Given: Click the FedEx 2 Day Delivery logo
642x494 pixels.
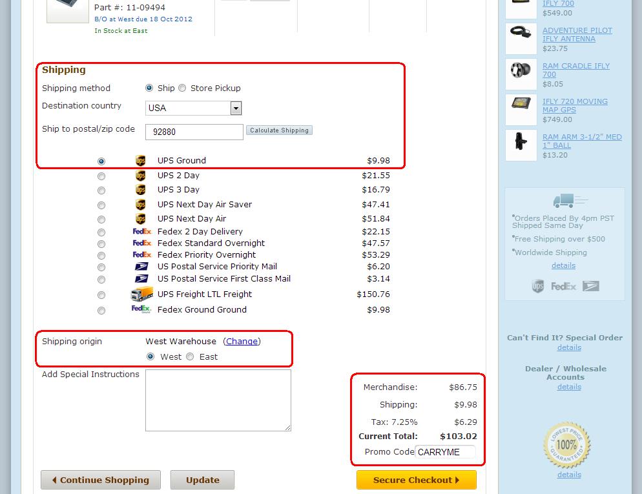Looking at the screenshot, I should coord(141,231).
